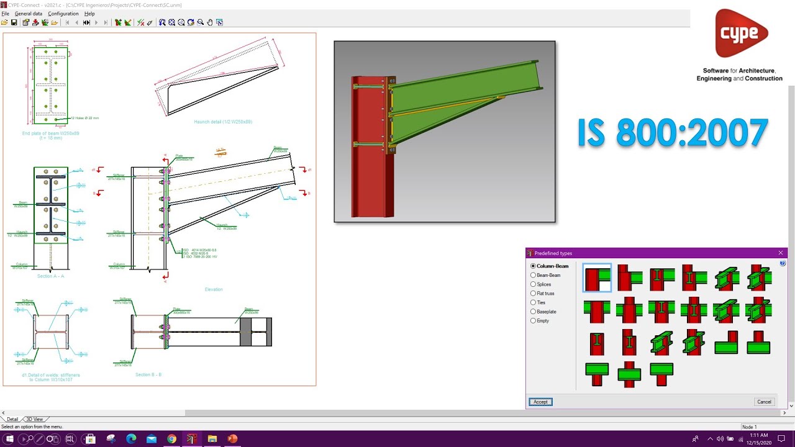The image size is (795, 447).
Task: Click the zoom out magnifier icon
Action: tap(199, 22)
